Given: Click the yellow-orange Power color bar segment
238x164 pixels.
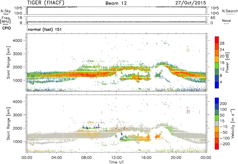Looking at the screenshot, I should tap(217, 59).
